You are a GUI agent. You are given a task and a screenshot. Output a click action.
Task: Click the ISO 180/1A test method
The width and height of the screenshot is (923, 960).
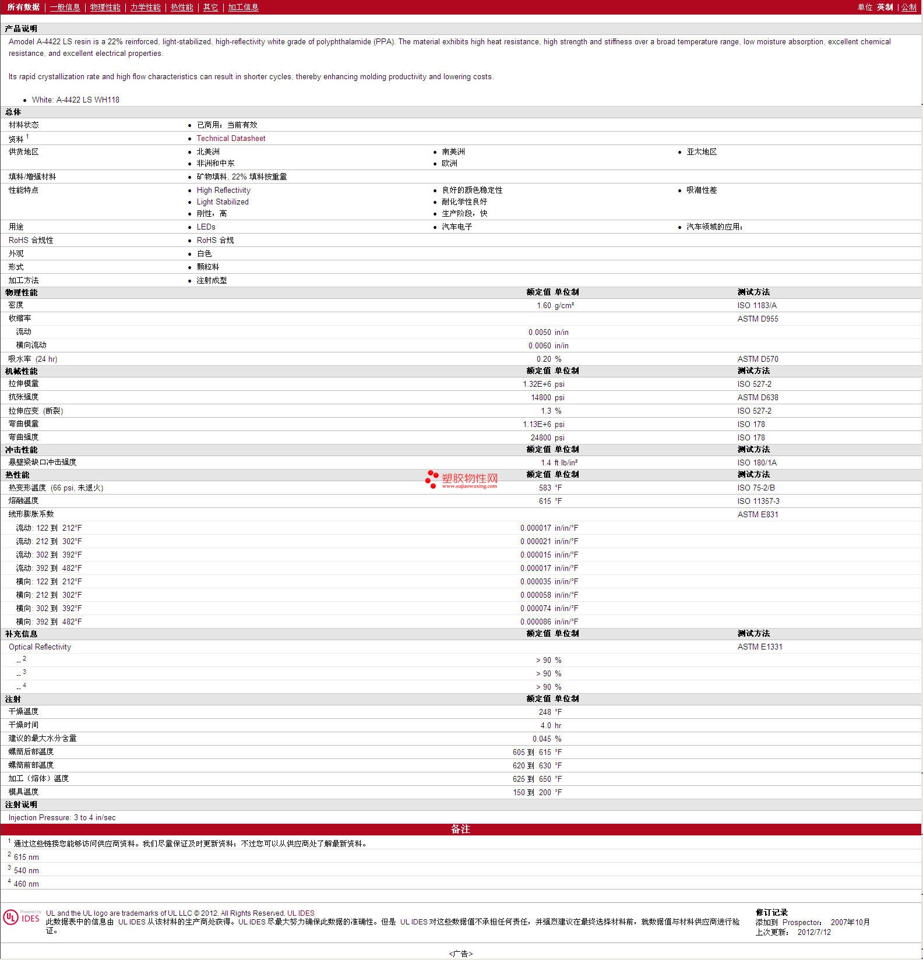pyautogui.click(x=757, y=463)
